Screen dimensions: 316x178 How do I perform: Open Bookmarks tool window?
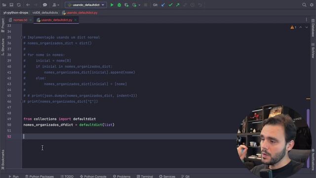pos(2,160)
